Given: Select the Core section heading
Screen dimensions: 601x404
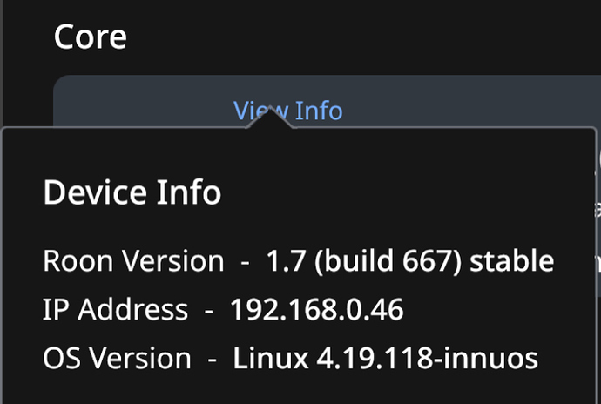Looking at the screenshot, I should click(x=91, y=37).
